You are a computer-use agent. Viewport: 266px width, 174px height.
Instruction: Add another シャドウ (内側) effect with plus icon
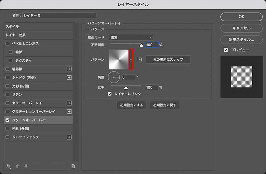(x=69, y=77)
